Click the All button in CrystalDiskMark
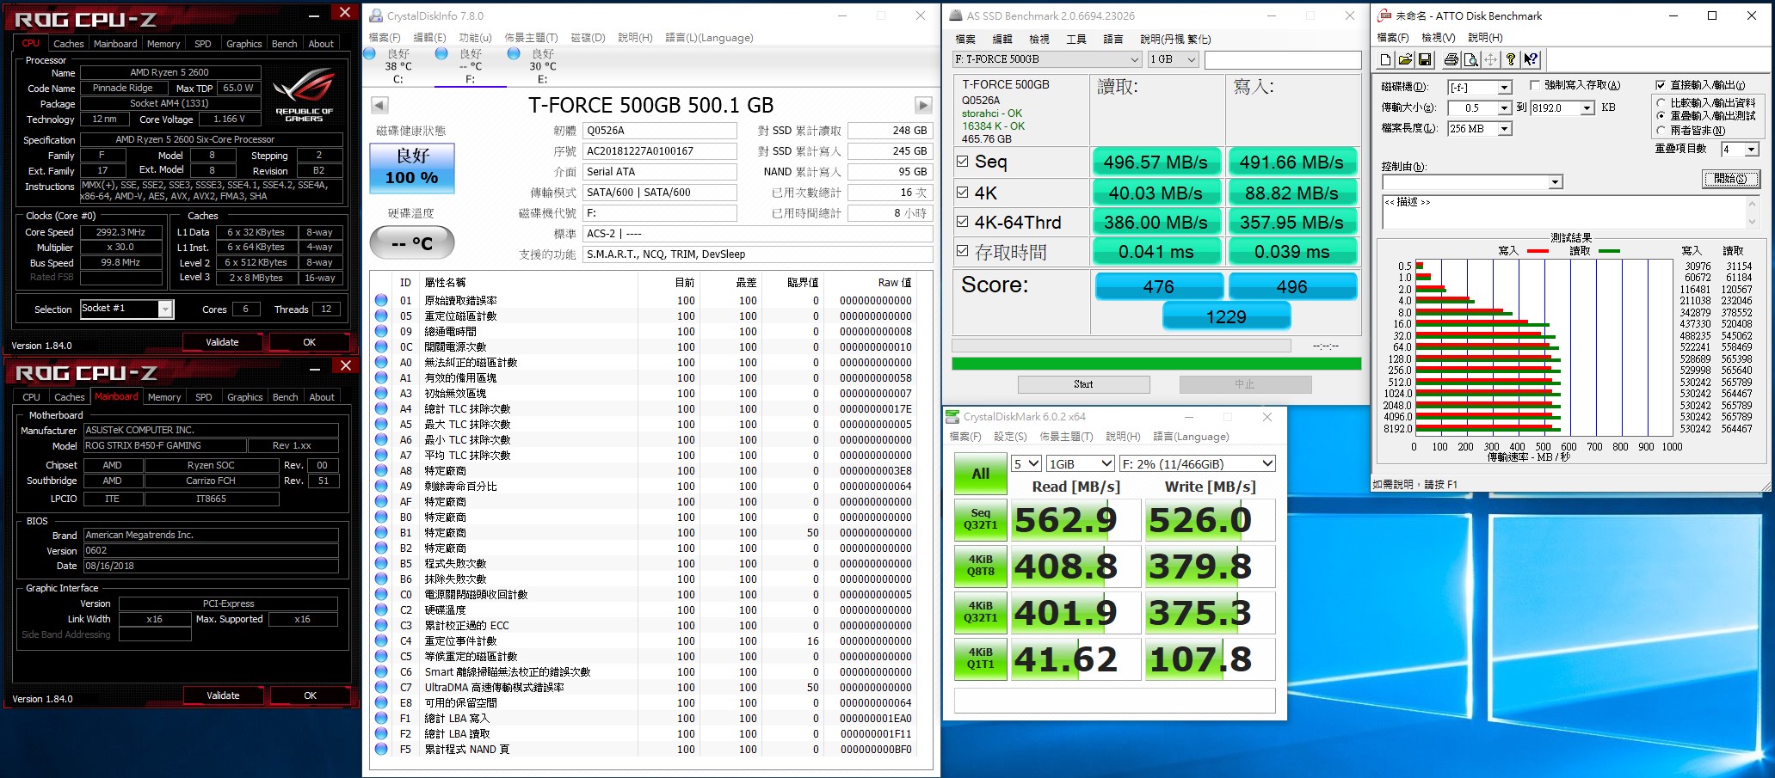The image size is (1775, 778). (x=981, y=474)
